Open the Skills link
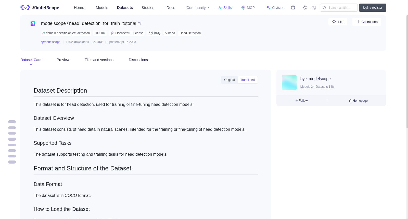The image size is (408, 219). 225,8
